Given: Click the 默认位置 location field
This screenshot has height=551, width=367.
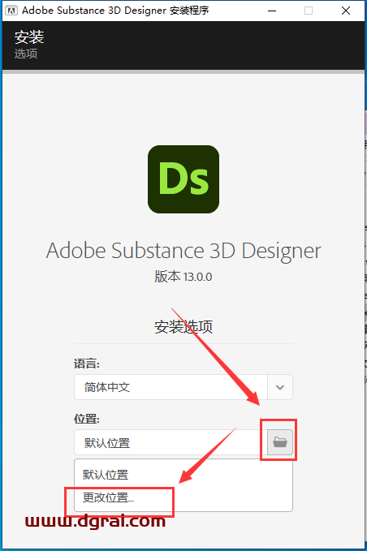Looking at the screenshot, I should (171, 442).
